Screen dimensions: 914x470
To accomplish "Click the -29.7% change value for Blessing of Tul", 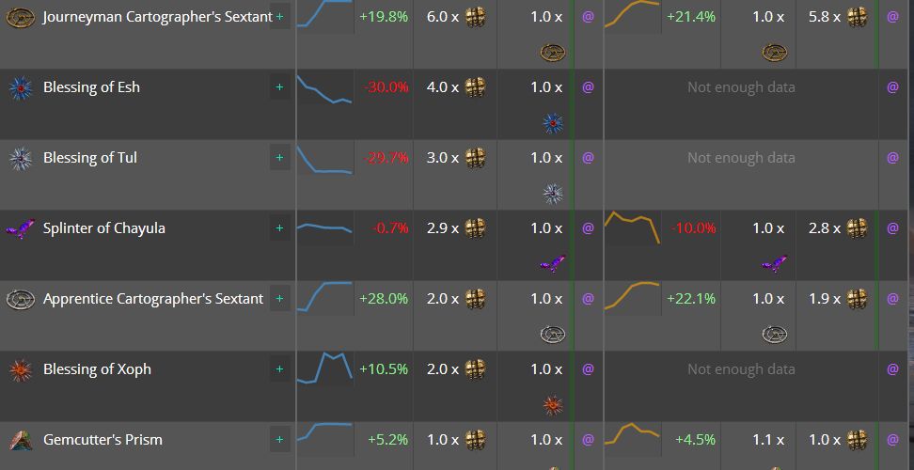I will click(384, 158).
